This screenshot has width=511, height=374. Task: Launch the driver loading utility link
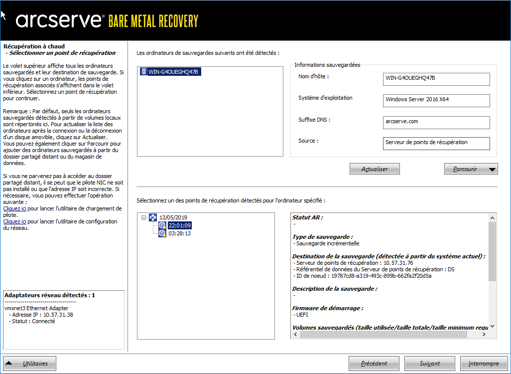[14, 208]
